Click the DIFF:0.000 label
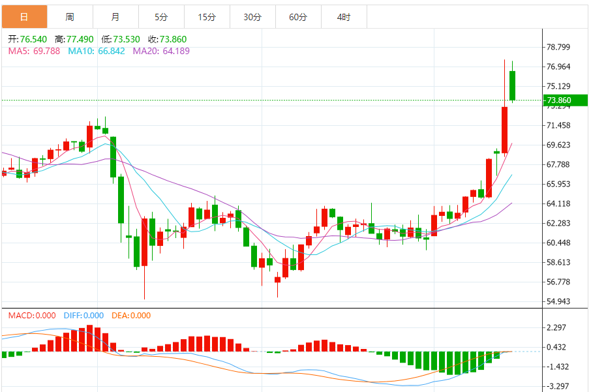 click(83, 316)
